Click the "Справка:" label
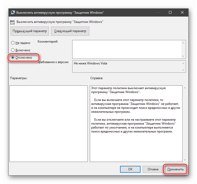Image resolution: width=197 pixels, height=184 pixels. (x=96, y=78)
